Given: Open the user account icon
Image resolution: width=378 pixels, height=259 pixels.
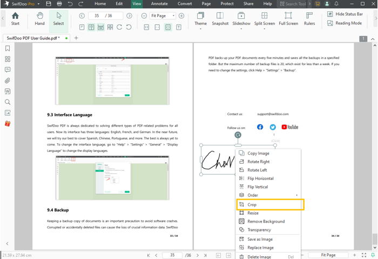Looking at the screenshot, I should [x=327, y=4].
